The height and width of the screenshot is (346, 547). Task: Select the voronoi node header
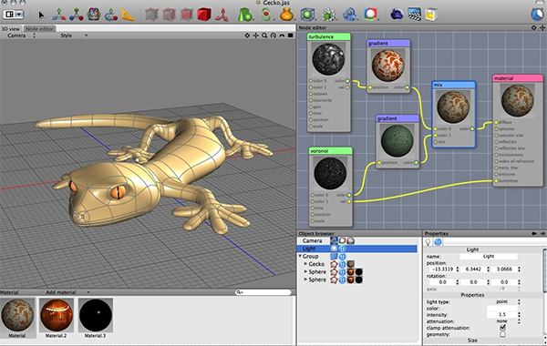tap(330, 151)
